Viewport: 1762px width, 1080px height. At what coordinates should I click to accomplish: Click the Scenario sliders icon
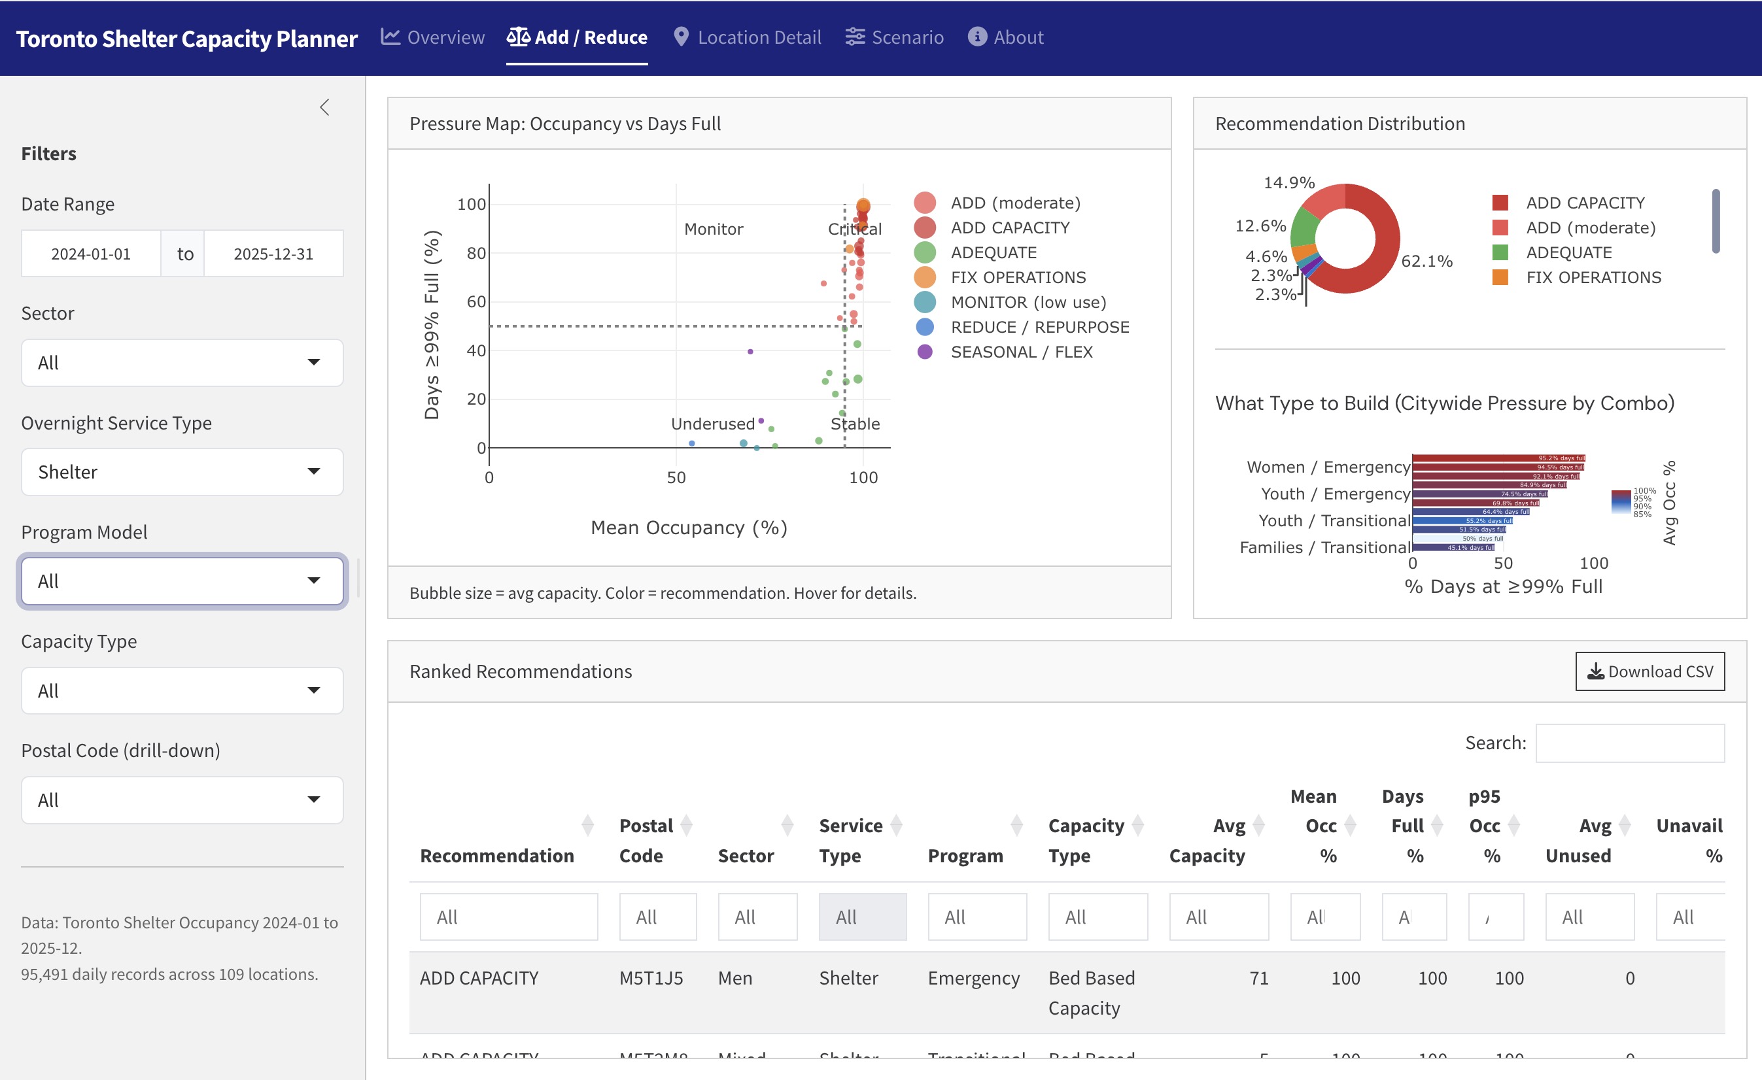click(855, 37)
